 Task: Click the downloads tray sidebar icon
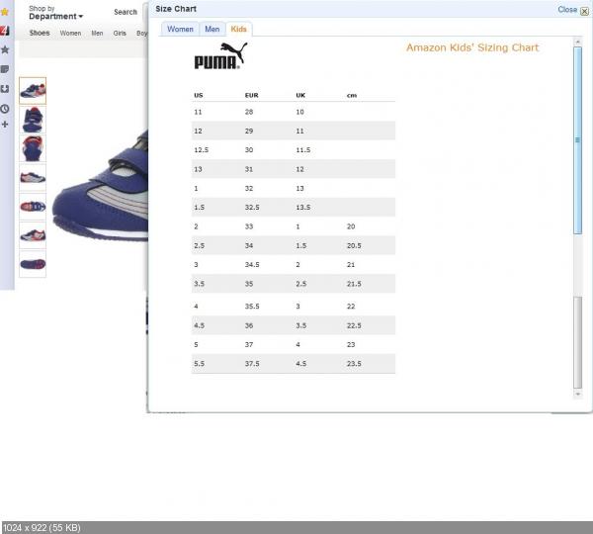pyautogui.click(x=5, y=89)
